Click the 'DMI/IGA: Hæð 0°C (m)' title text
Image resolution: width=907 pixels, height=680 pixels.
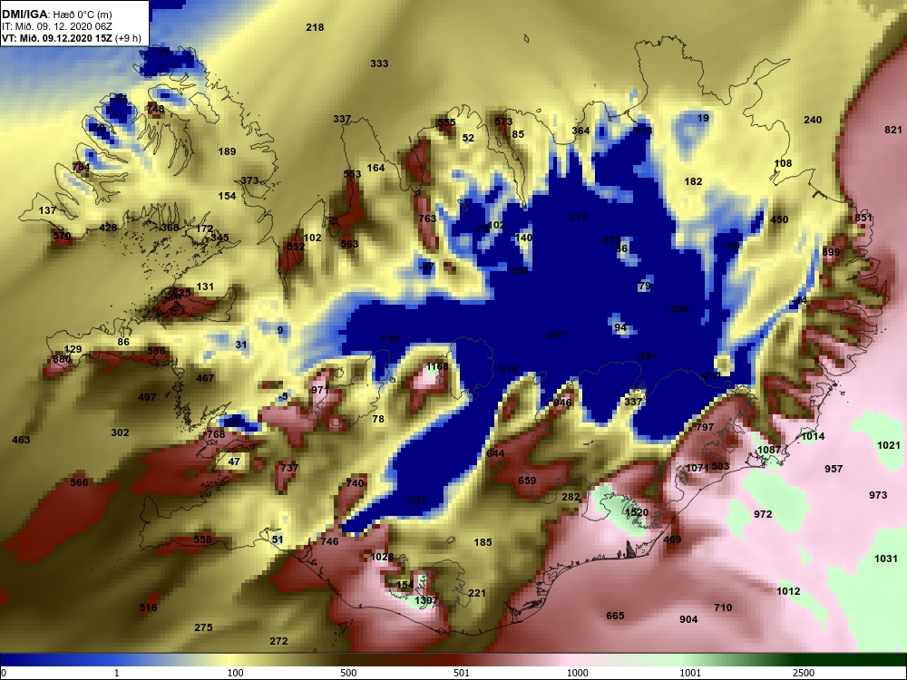pos(55,15)
